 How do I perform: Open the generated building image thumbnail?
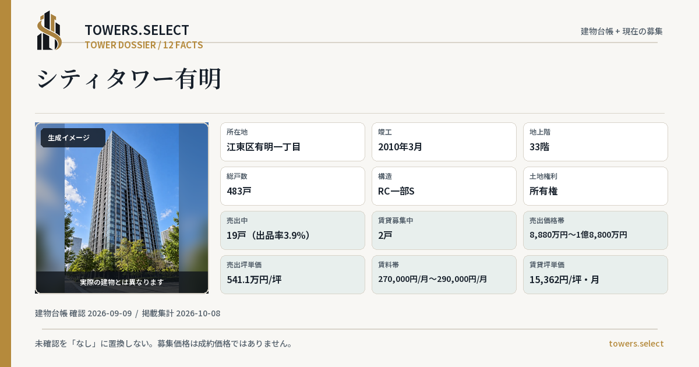pyautogui.click(x=122, y=208)
